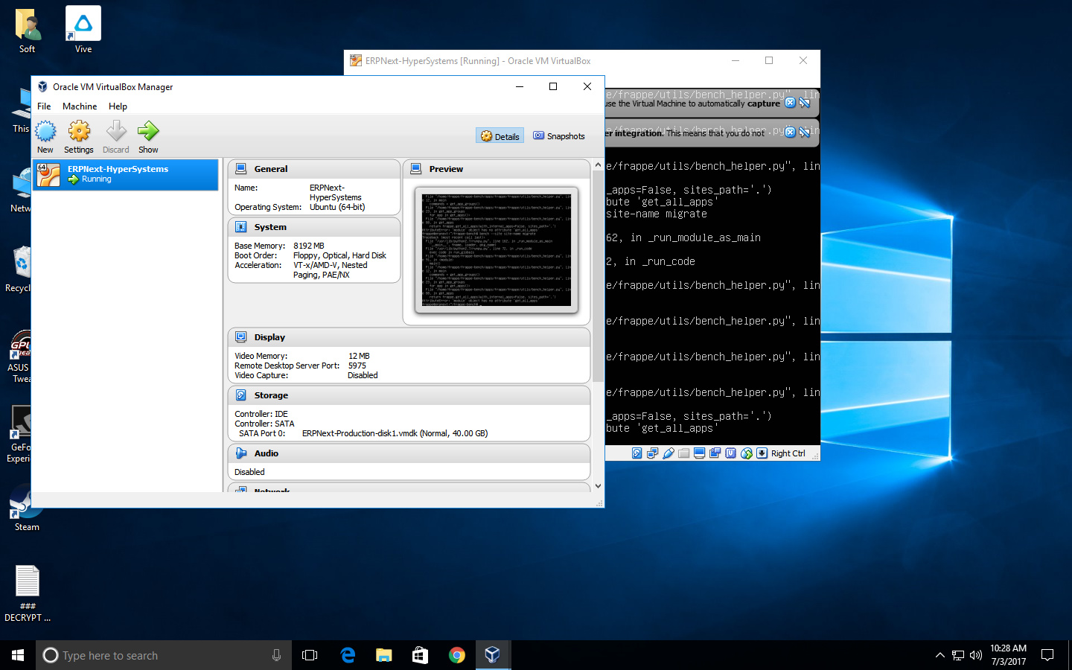Click the Display section monitor icon

pyautogui.click(x=241, y=337)
